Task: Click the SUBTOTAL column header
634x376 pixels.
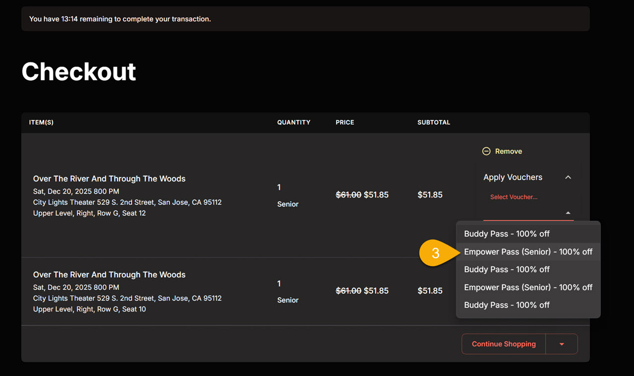Action: 434,123
